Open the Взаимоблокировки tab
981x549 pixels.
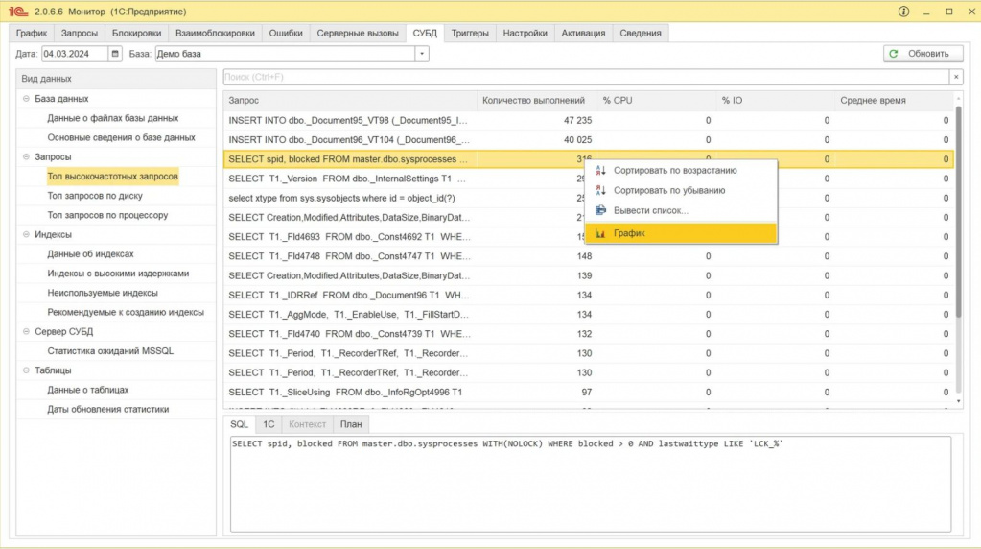click(x=215, y=34)
